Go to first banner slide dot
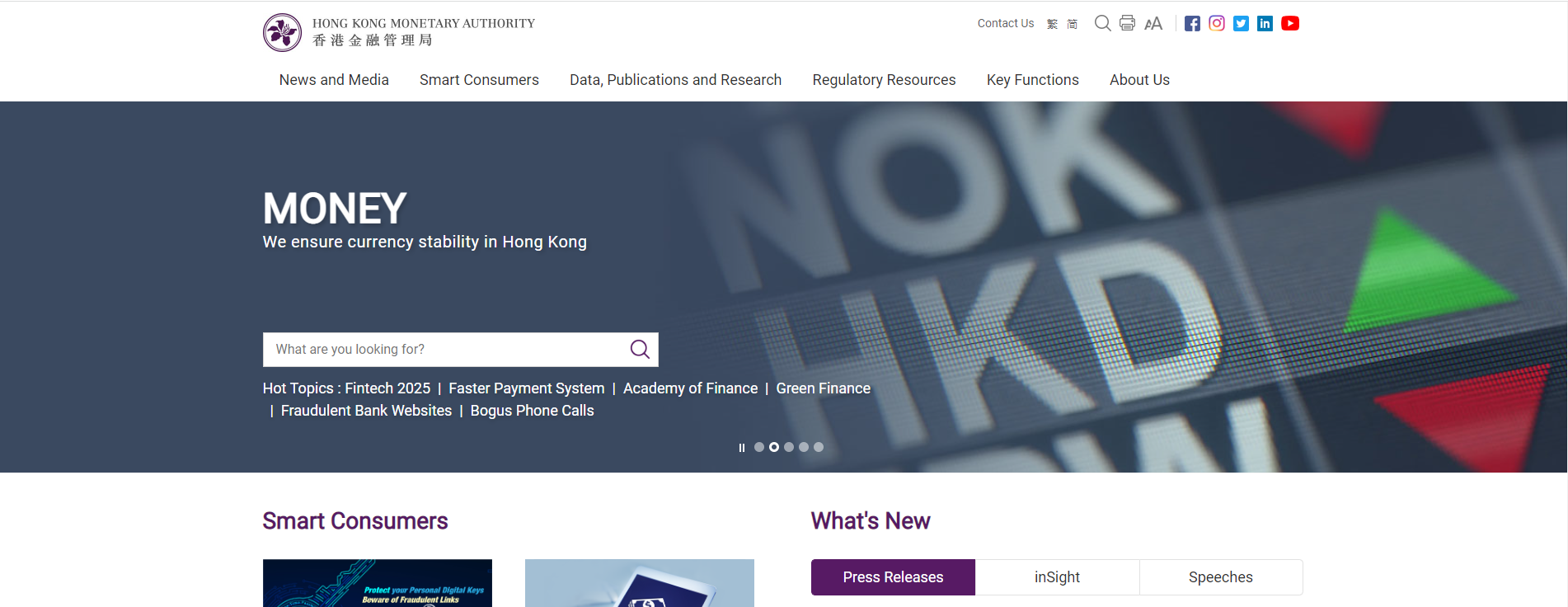Image resolution: width=1568 pixels, height=607 pixels. pyautogui.click(x=759, y=447)
